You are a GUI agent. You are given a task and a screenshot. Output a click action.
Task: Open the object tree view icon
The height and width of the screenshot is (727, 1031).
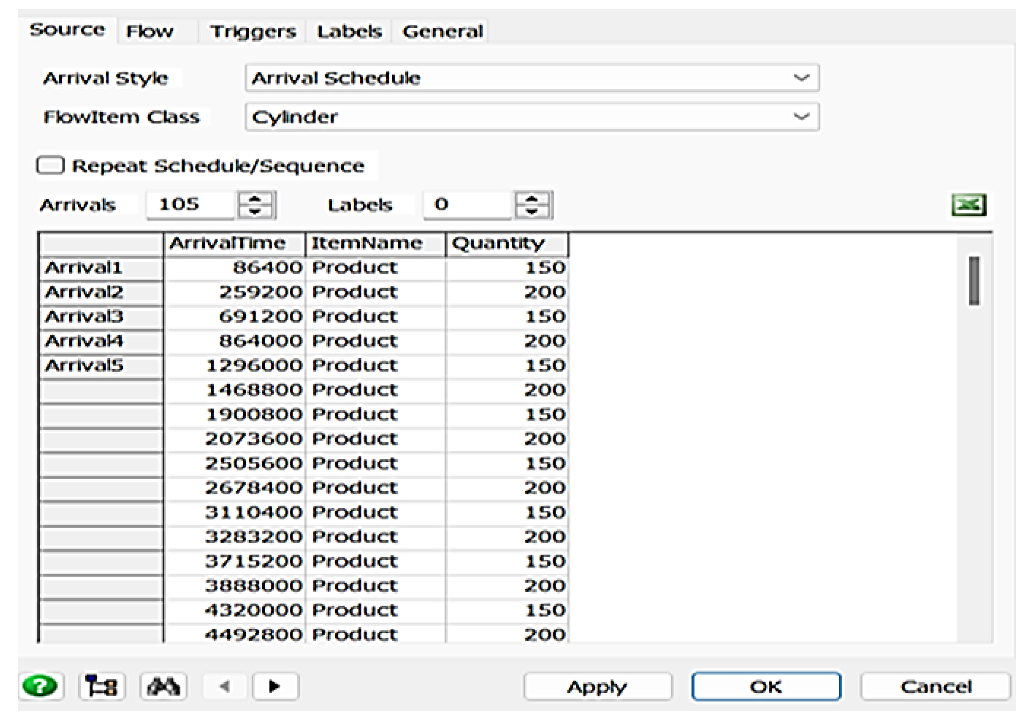(x=102, y=686)
